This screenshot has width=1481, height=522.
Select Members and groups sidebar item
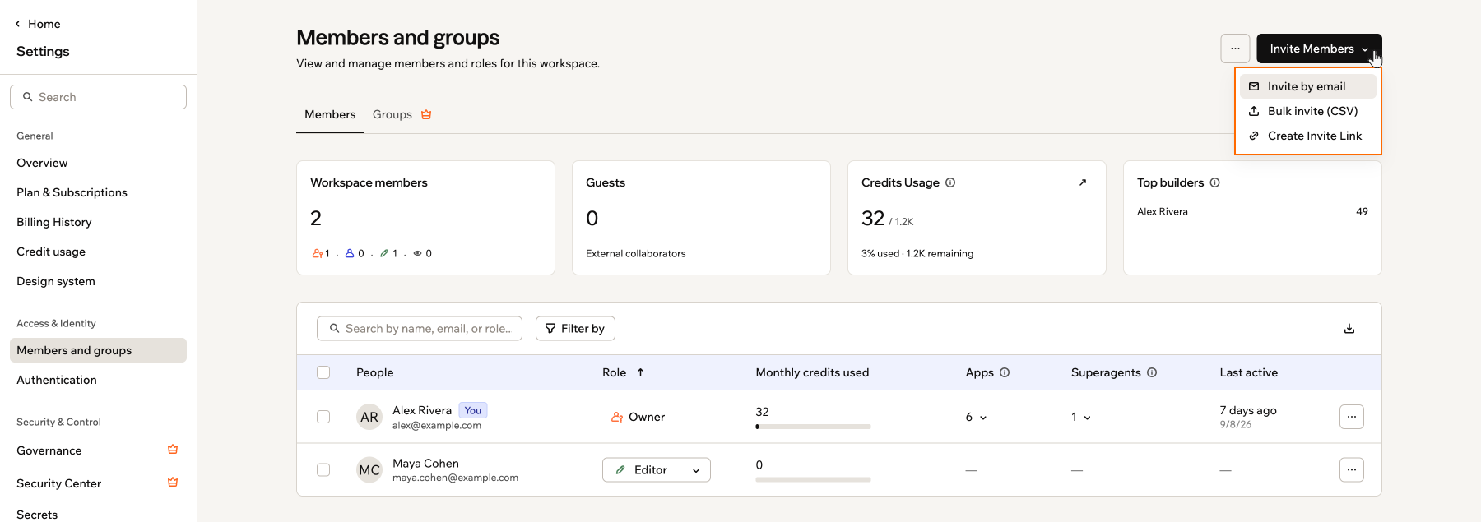pyautogui.click(x=98, y=350)
